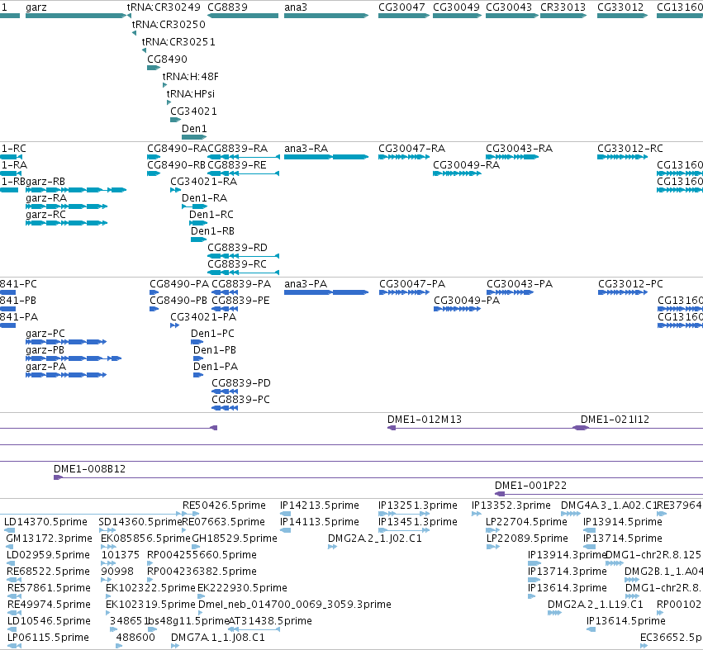Click the Den1 gene label
703x650 pixels.
pos(194,128)
